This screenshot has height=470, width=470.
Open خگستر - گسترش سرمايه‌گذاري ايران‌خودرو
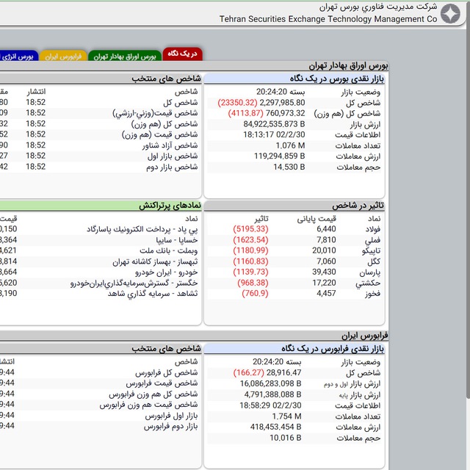click(134, 283)
